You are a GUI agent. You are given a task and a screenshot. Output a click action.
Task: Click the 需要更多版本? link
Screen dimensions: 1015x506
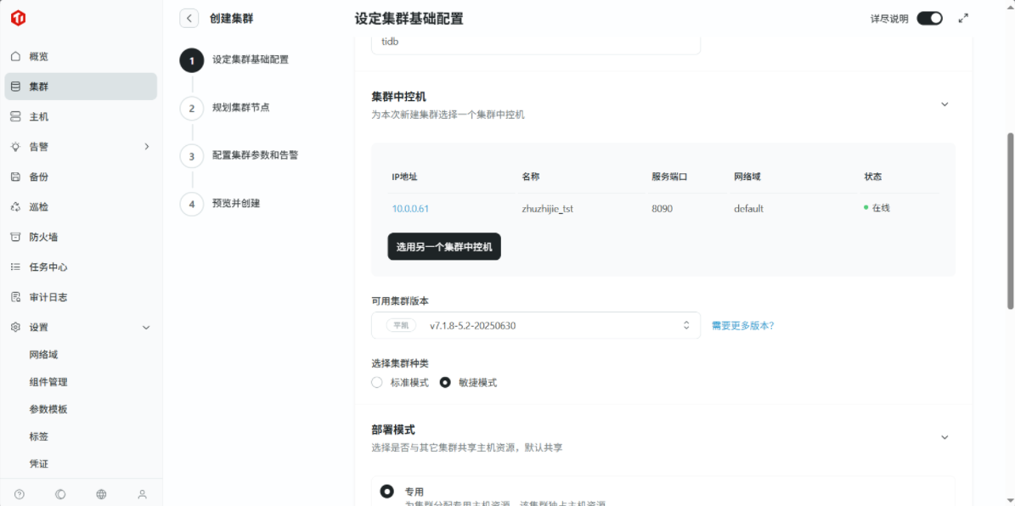(742, 325)
